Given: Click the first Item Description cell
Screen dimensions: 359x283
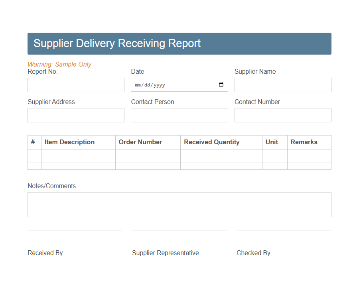Looking at the screenshot, I should (x=78, y=152).
